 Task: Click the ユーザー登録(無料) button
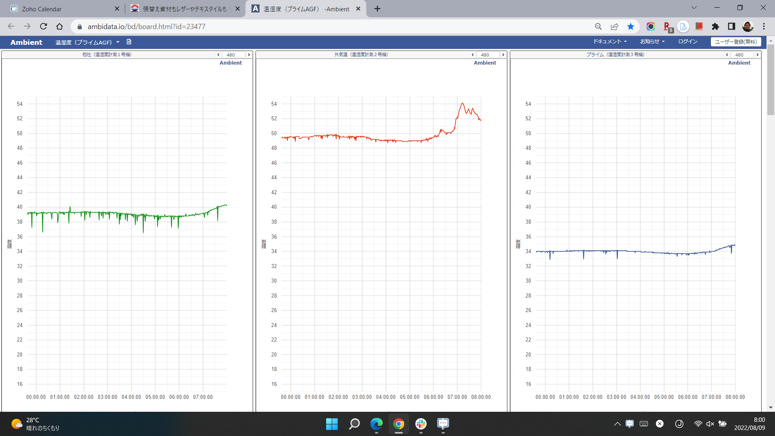click(736, 42)
